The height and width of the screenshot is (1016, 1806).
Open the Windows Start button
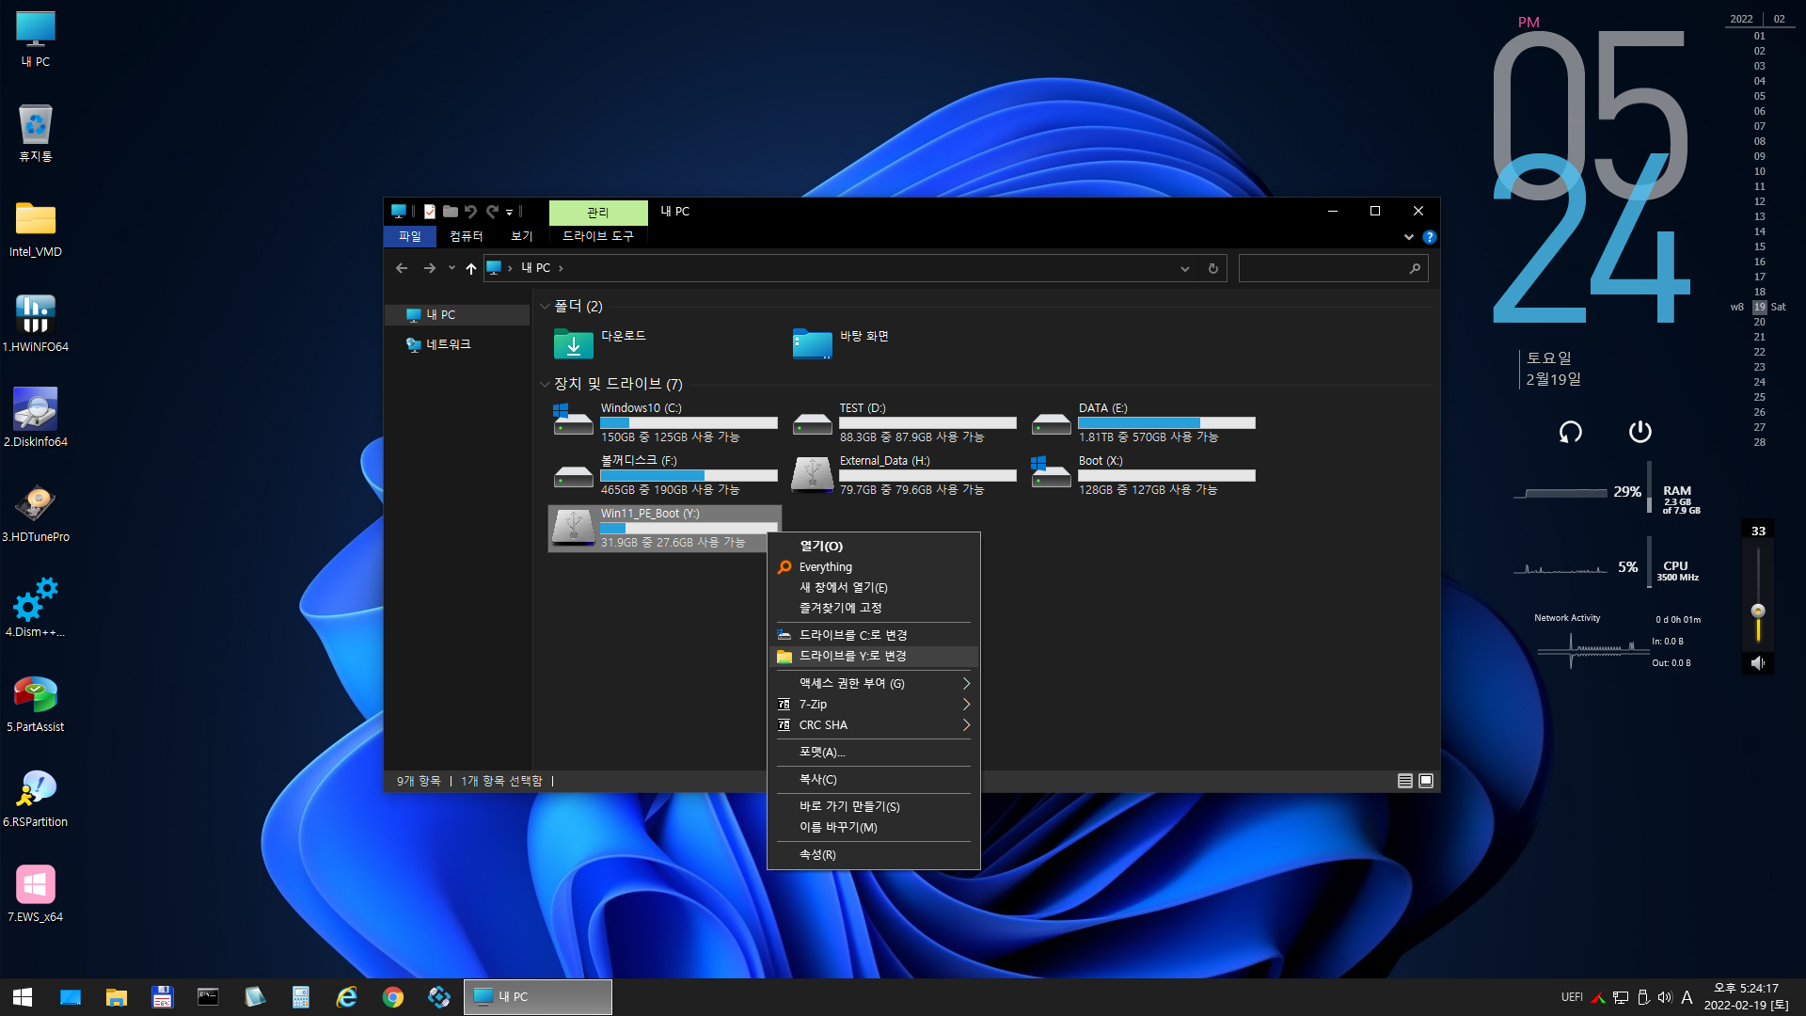pyautogui.click(x=24, y=997)
